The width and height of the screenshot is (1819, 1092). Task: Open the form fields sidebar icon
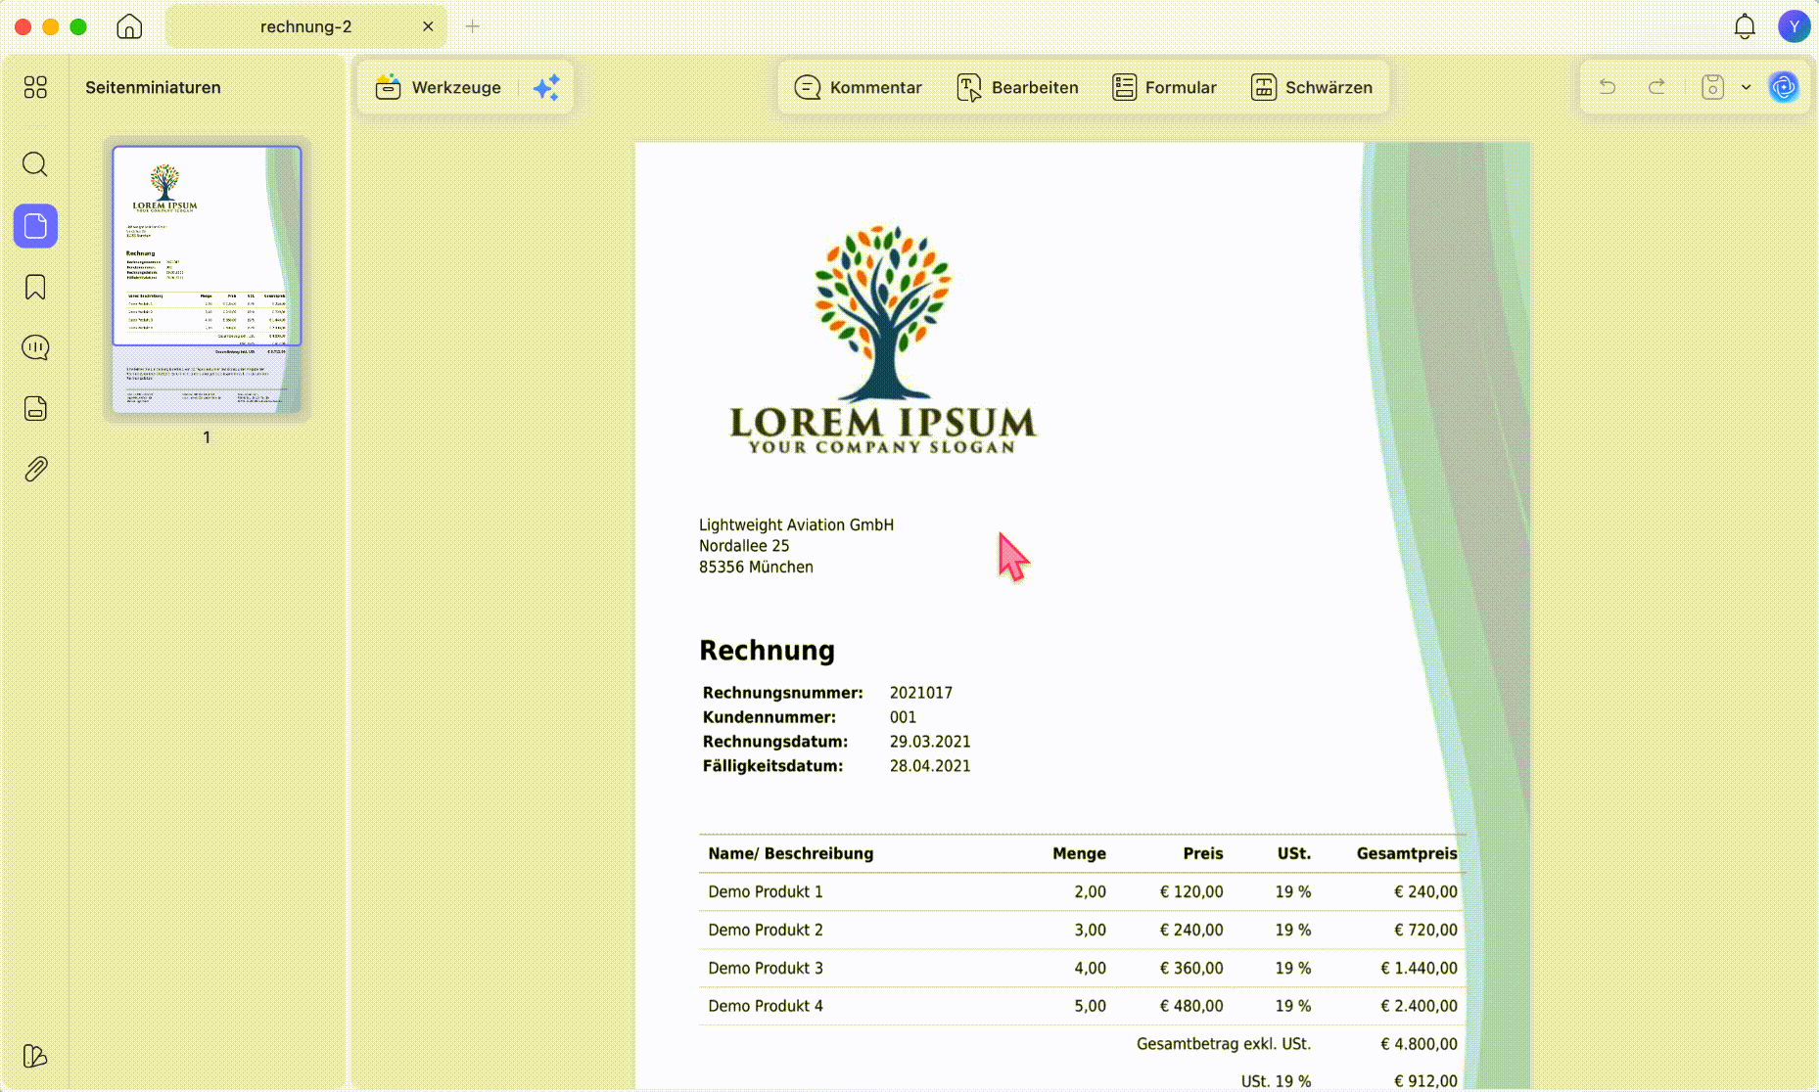click(x=35, y=408)
